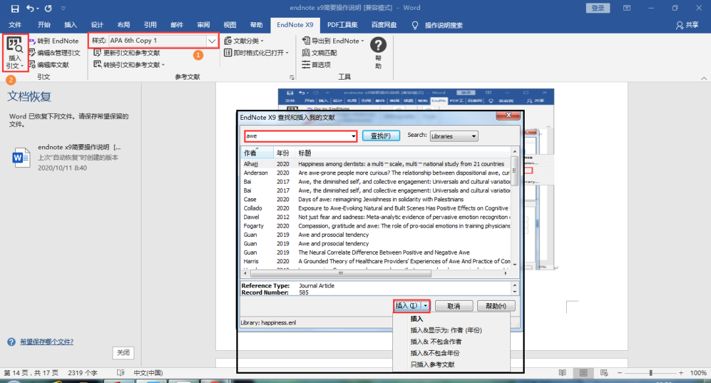Click the zoom in plus button
The image size is (711, 383).
(x=681, y=373)
